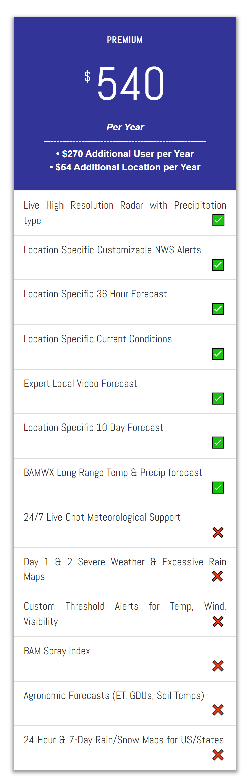The height and width of the screenshot is (784, 251).
Task: Click the Per Year billing label
Action: coord(125,127)
